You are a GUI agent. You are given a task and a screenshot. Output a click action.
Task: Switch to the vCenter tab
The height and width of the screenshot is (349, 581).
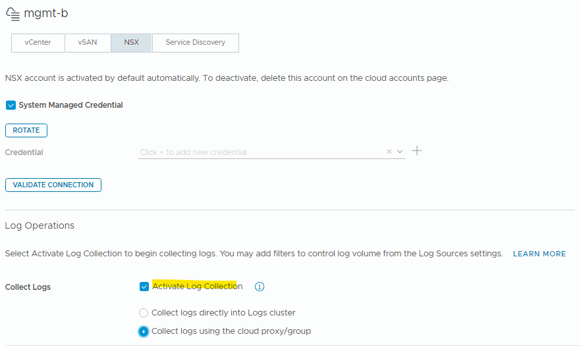[38, 43]
